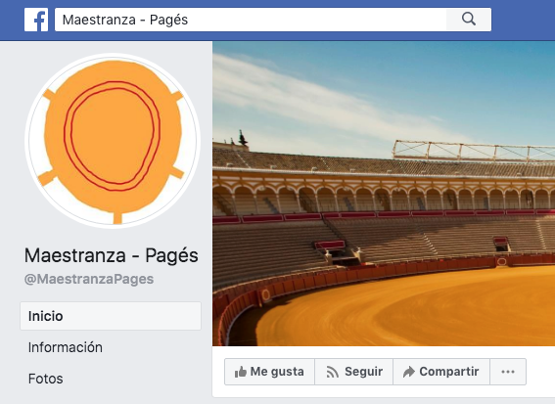This screenshot has height=404, width=555.
Task: Click the search magnifying glass button
Action: click(x=469, y=20)
